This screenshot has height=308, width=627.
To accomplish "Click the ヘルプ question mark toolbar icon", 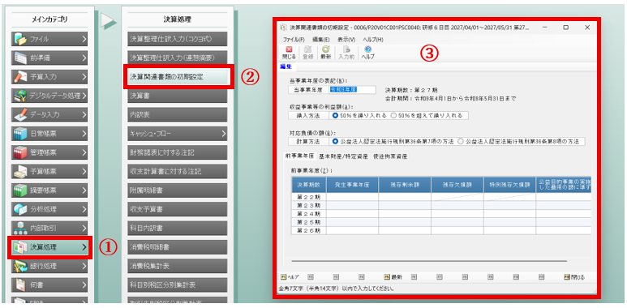I will point(368,49).
